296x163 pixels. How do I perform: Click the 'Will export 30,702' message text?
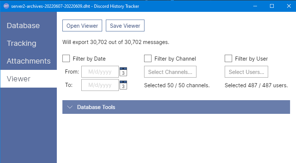pos(116,42)
